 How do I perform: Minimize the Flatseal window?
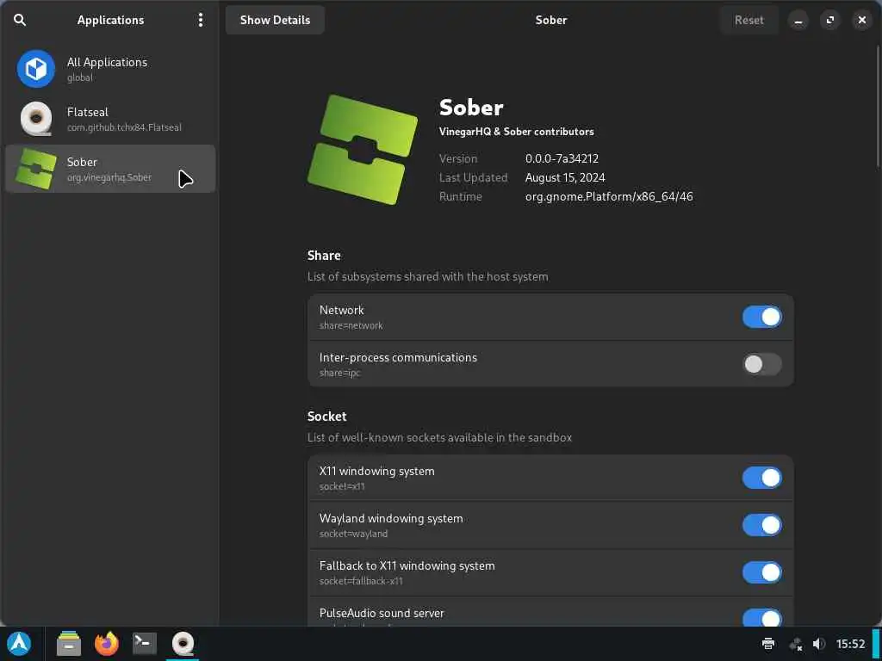[798, 21]
